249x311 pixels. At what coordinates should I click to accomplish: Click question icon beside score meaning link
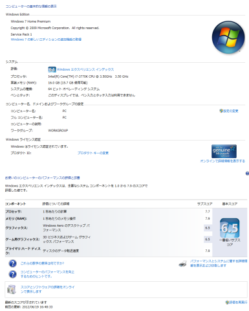point(13,263)
